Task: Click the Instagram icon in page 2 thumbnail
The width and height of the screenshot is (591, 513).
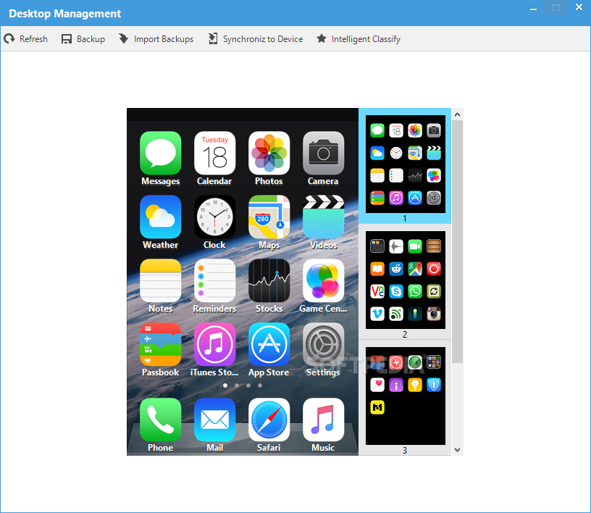Action: [434, 314]
